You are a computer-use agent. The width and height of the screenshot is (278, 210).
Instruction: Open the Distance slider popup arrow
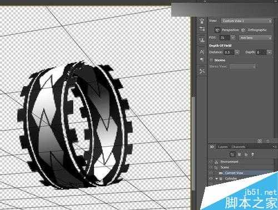click(x=237, y=52)
